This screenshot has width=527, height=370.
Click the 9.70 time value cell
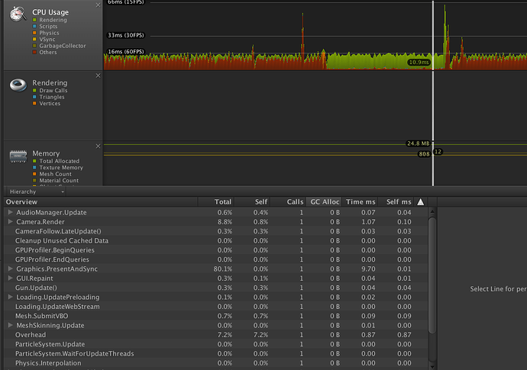(x=368, y=269)
